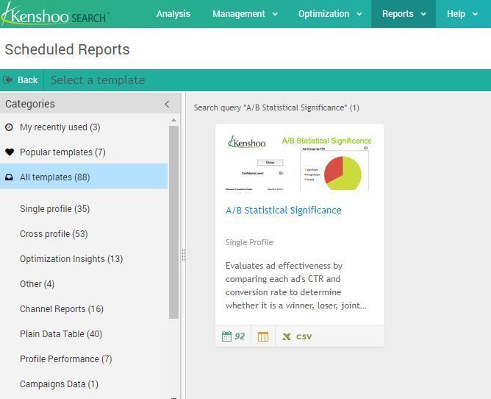Viewport: 491px width, 399px height.
Task: Filter by Other (4) category
Action: 37,284
